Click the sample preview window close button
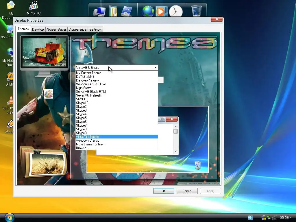296x222 pixels. coord(172,119)
